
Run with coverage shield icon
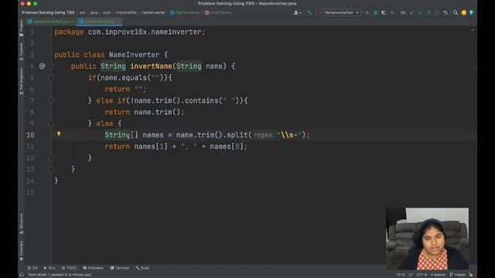[x=384, y=12]
